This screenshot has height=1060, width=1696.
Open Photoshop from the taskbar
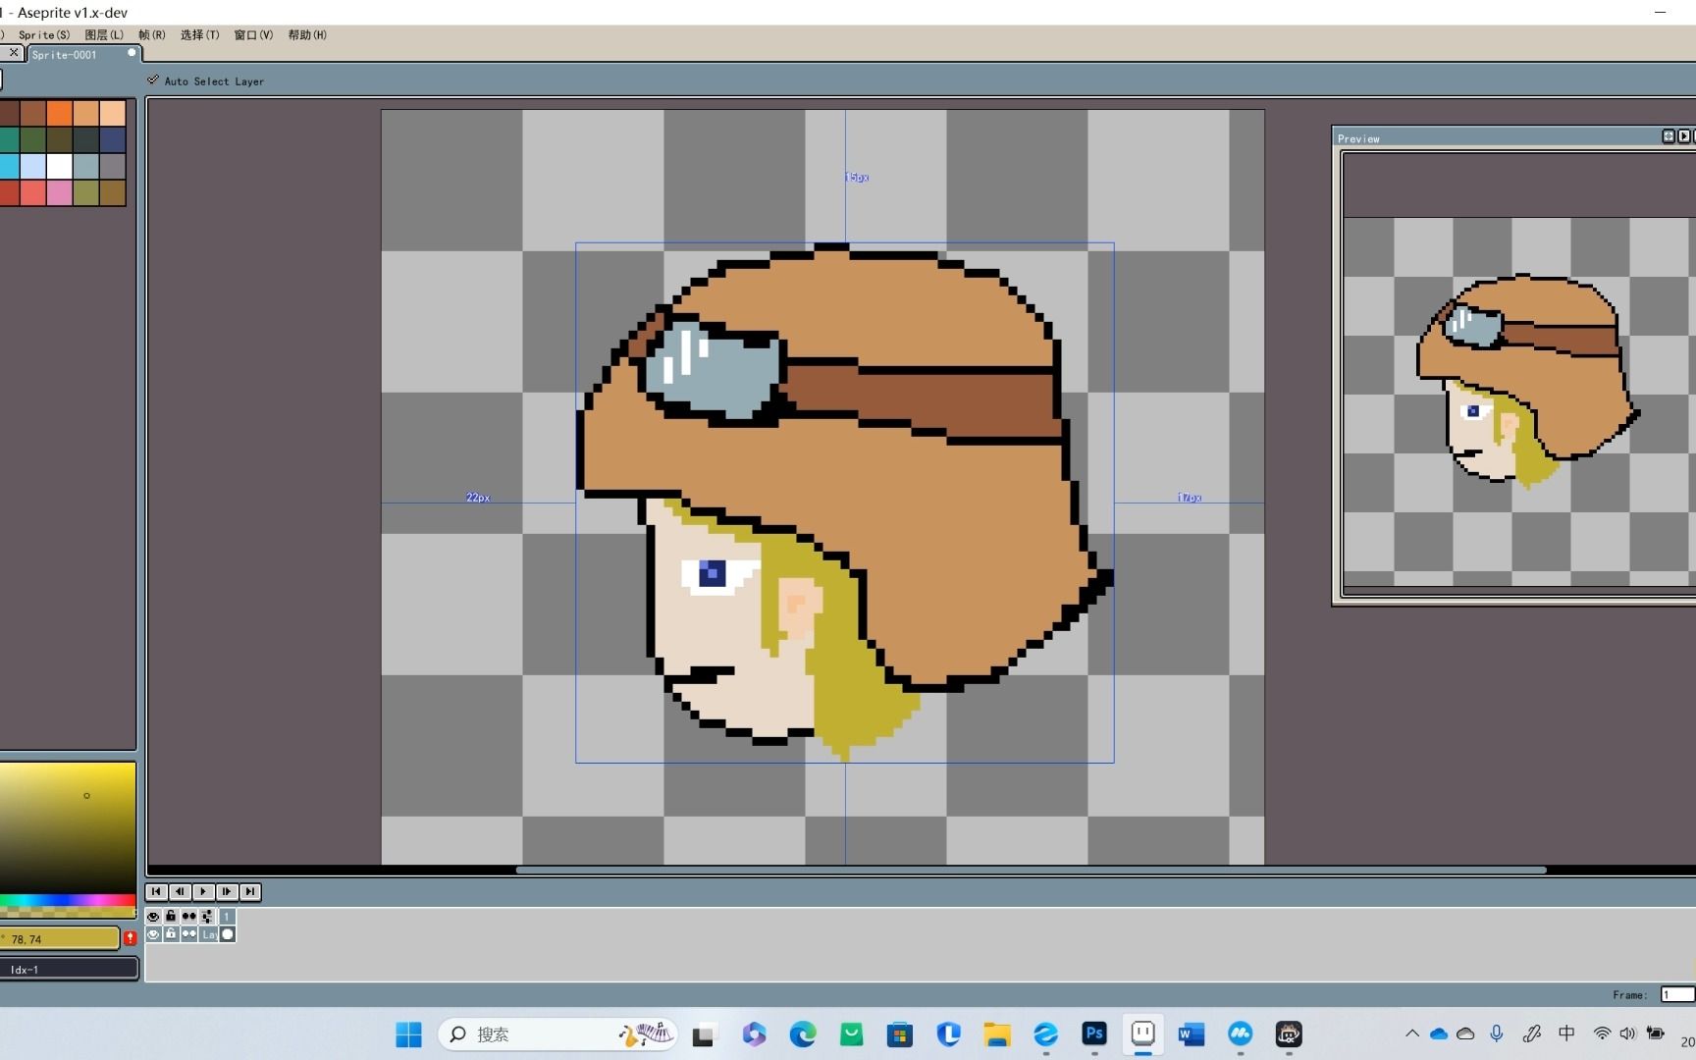point(1094,1033)
